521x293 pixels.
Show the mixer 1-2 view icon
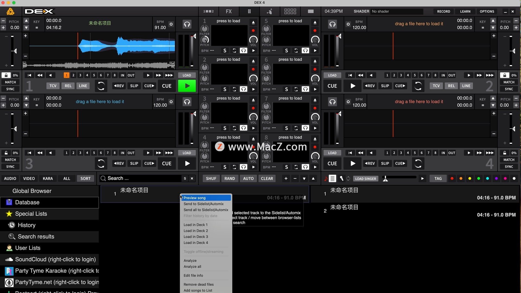click(x=208, y=11)
